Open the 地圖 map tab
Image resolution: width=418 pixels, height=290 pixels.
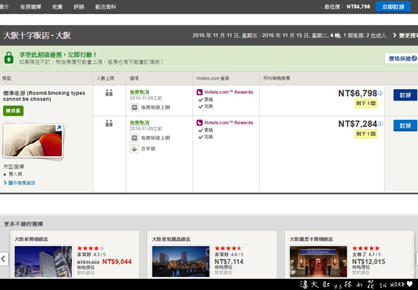(57, 7)
